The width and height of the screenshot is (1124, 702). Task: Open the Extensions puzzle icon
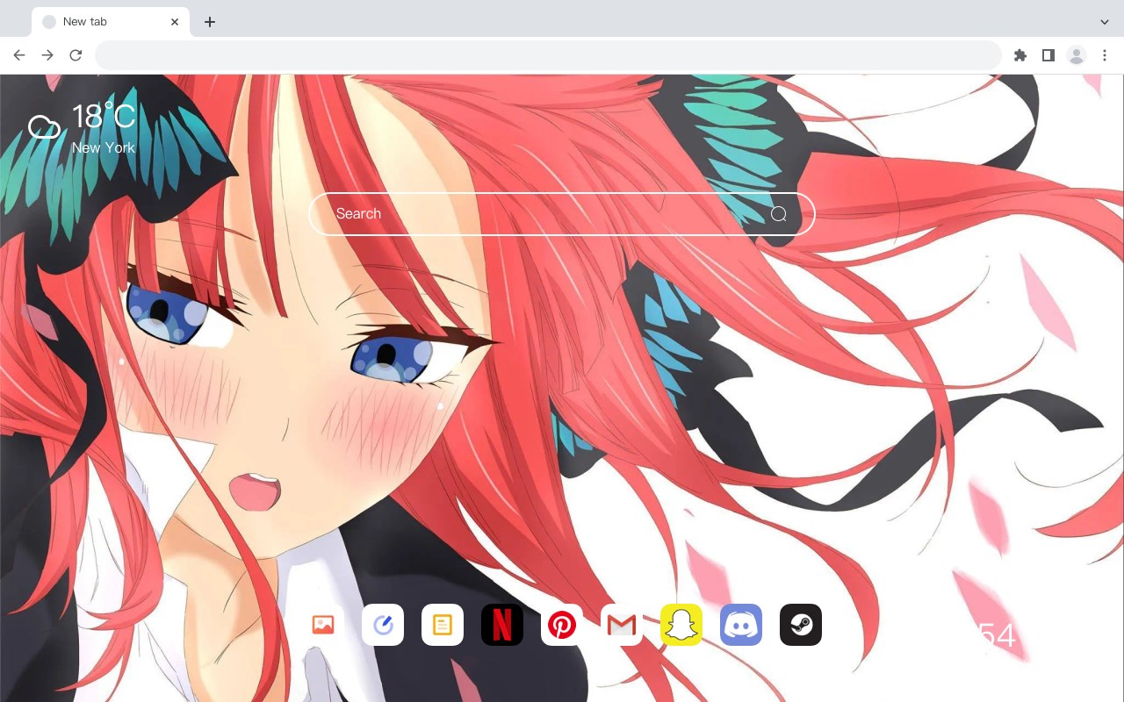click(x=1020, y=55)
